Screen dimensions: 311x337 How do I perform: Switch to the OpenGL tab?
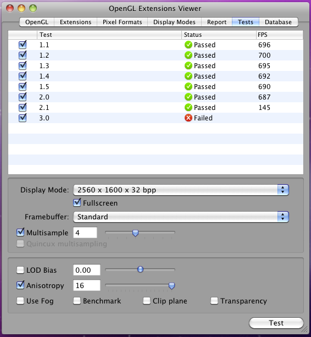pos(37,22)
